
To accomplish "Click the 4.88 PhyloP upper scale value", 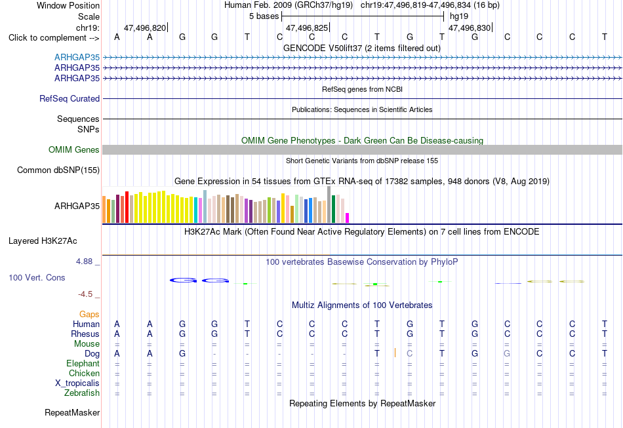I will coord(84,262).
